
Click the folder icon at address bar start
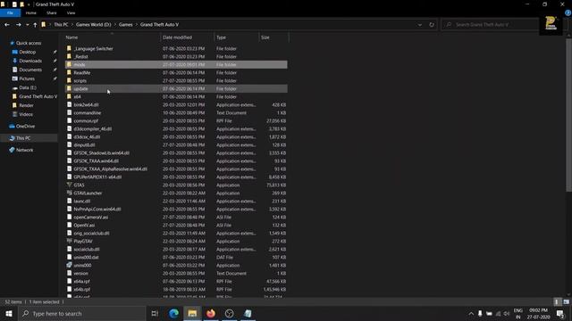click(44, 25)
